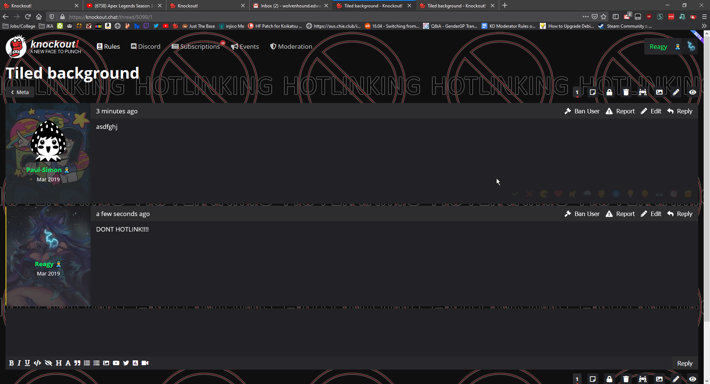The height and width of the screenshot is (384, 710).
Task: Rate Paul-Simon's post with the info icon
Action: [x=616, y=194]
